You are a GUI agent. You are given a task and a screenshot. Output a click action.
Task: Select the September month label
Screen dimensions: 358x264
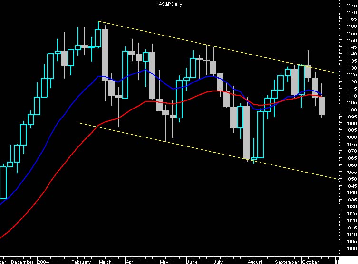[x=287, y=262]
